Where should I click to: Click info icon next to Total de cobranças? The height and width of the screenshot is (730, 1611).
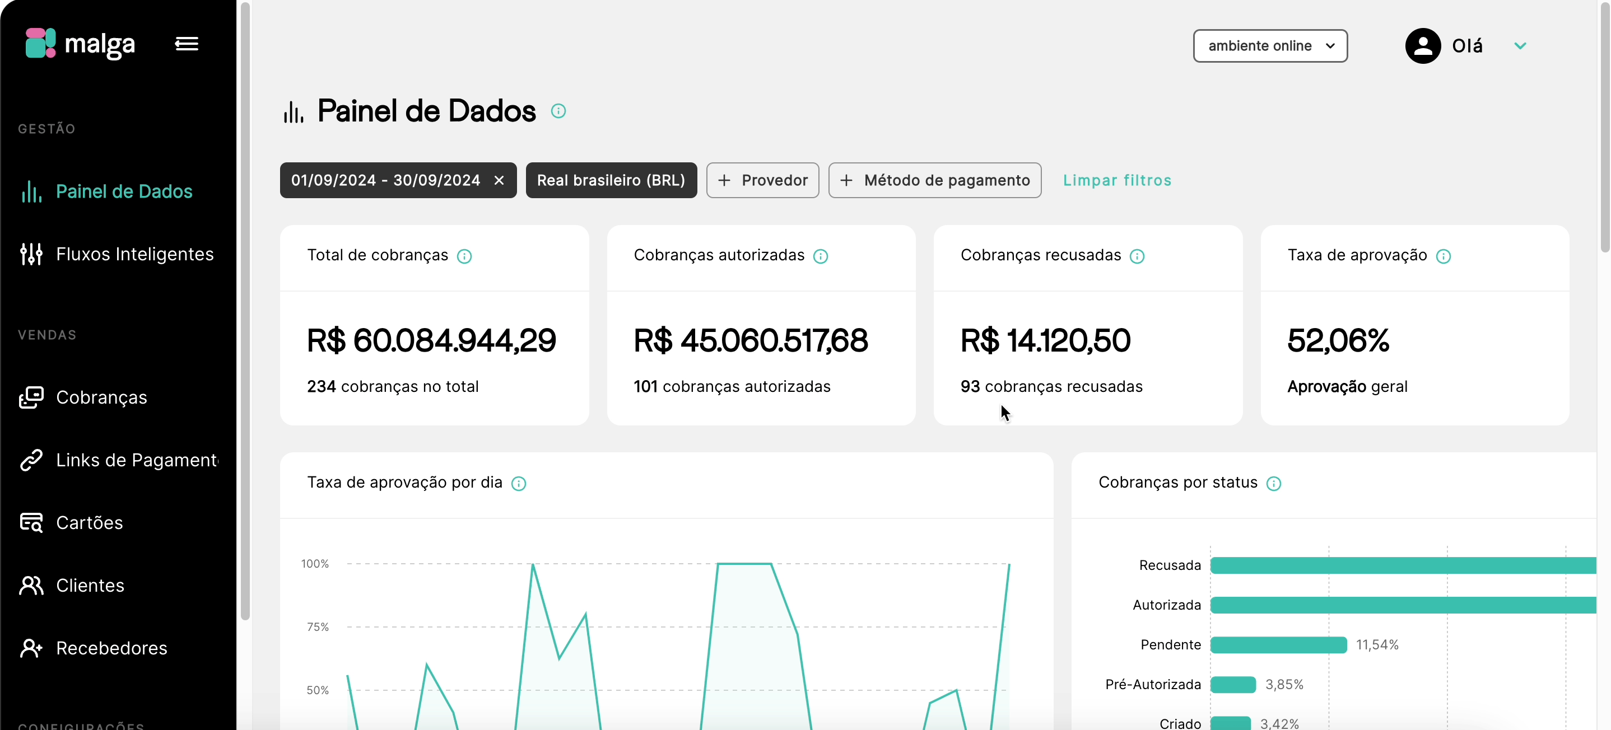point(464,256)
